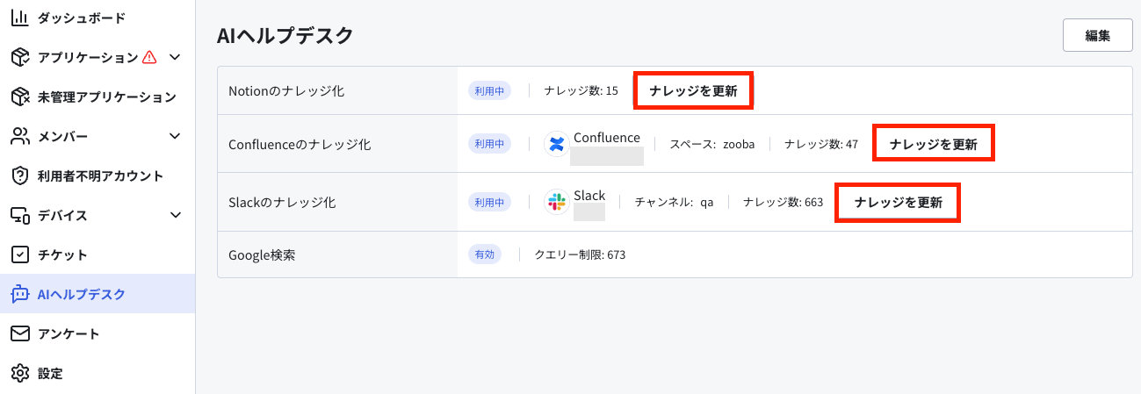Click Slackのナレッジ化 row label
Viewport: 1141px width, 394px height.
(x=283, y=202)
